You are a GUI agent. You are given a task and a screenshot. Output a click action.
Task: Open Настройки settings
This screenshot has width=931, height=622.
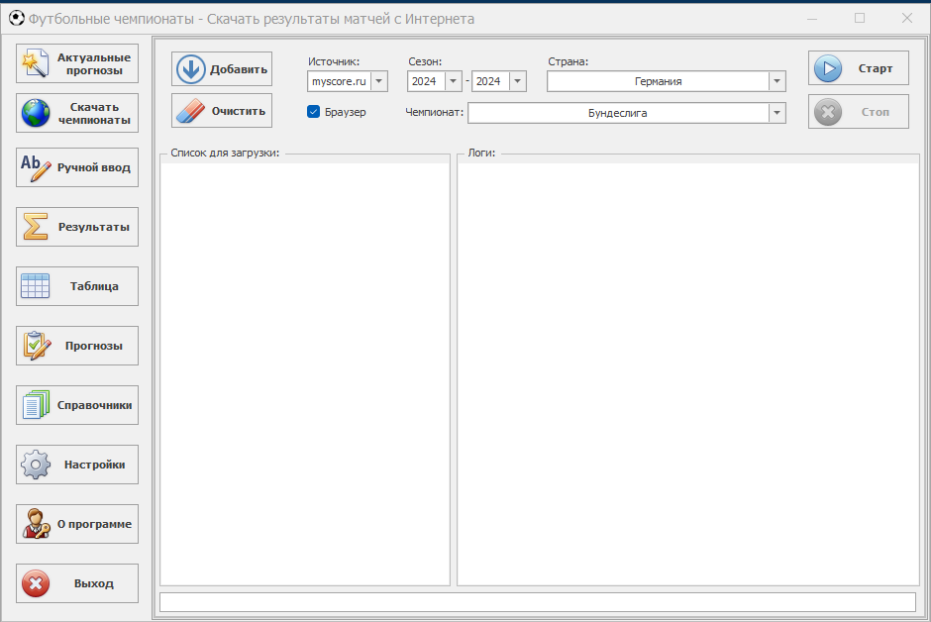click(77, 465)
